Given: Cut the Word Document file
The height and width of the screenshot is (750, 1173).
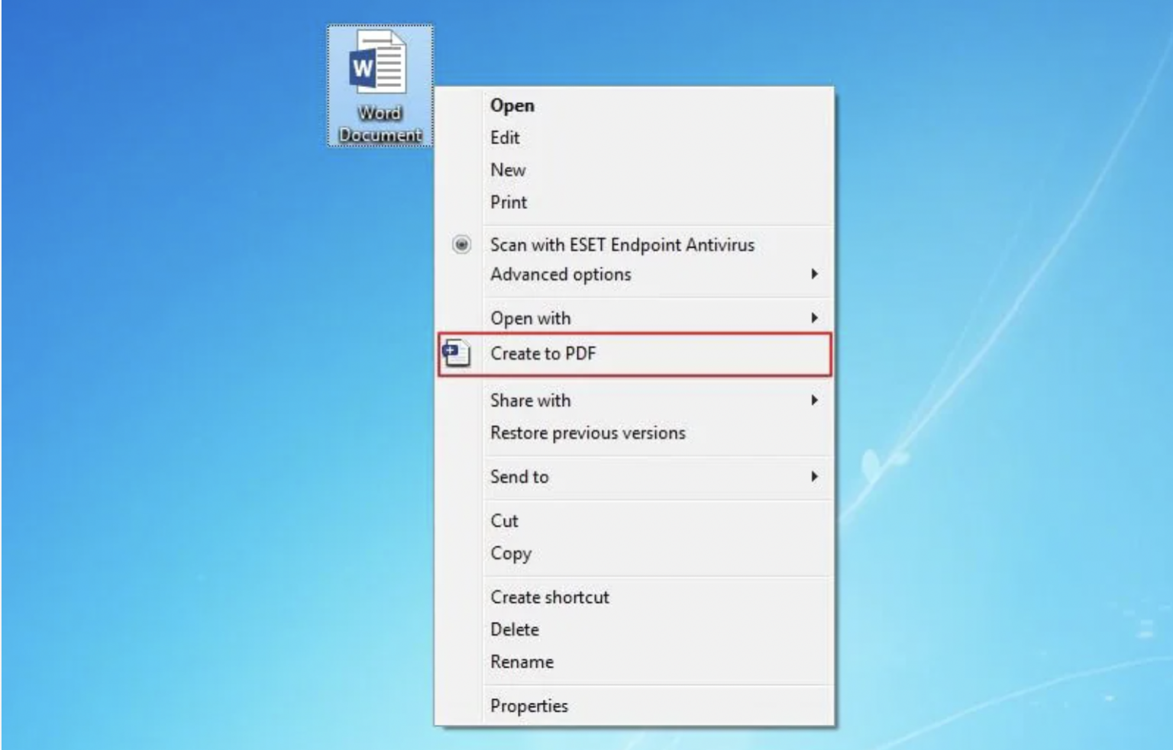Looking at the screenshot, I should [505, 520].
